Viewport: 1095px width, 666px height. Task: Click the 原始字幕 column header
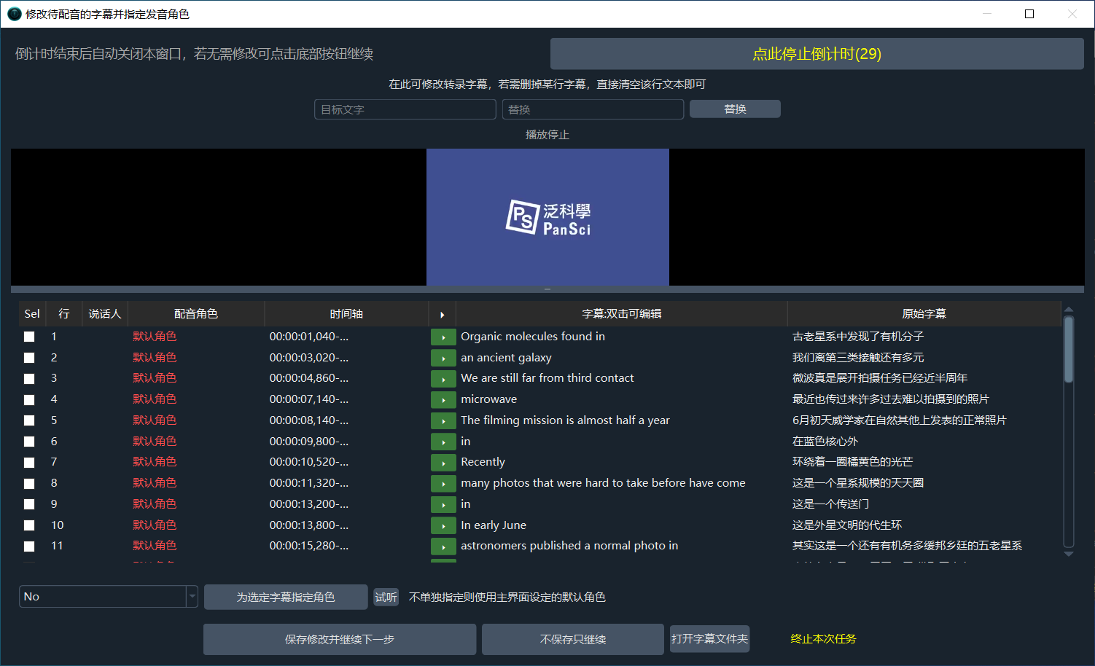point(924,314)
